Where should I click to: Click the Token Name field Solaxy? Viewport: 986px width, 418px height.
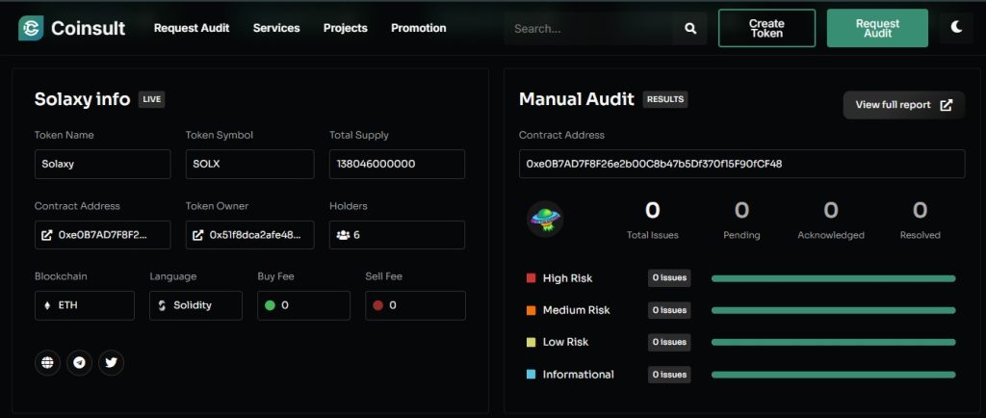[102, 164]
